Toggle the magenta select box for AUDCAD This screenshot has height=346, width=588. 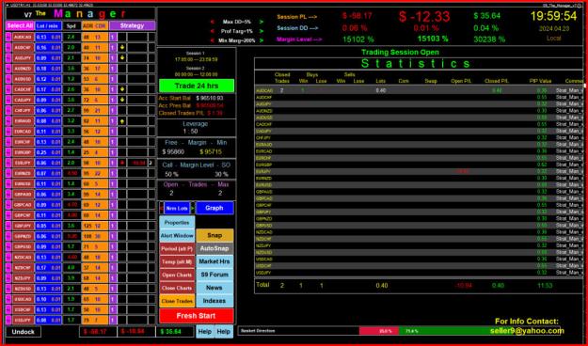pos(8,37)
